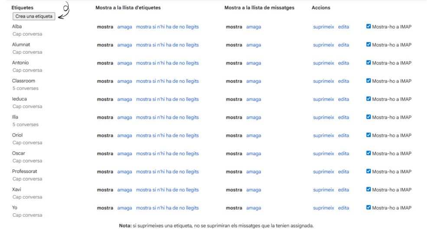Show Xavi label only if unread
The width and height of the screenshot is (444, 231).
(167, 190)
